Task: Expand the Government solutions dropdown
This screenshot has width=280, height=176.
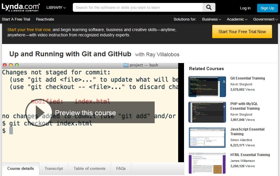Action: [x=265, y=19]
